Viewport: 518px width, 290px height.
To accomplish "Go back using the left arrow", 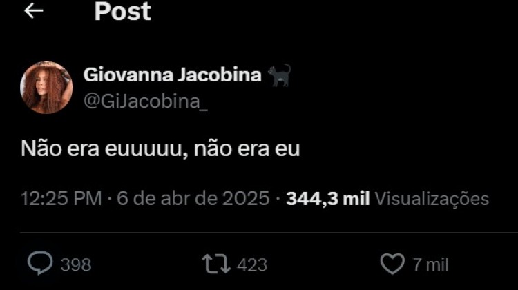I will (34, 11).
